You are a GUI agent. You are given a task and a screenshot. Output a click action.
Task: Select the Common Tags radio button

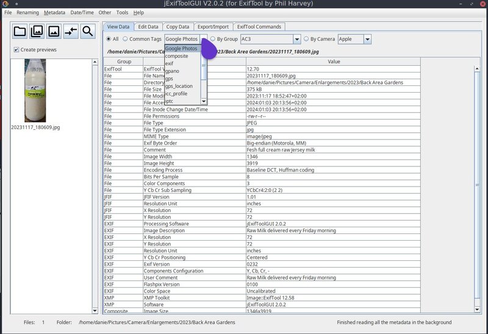[x=124, y=39]
